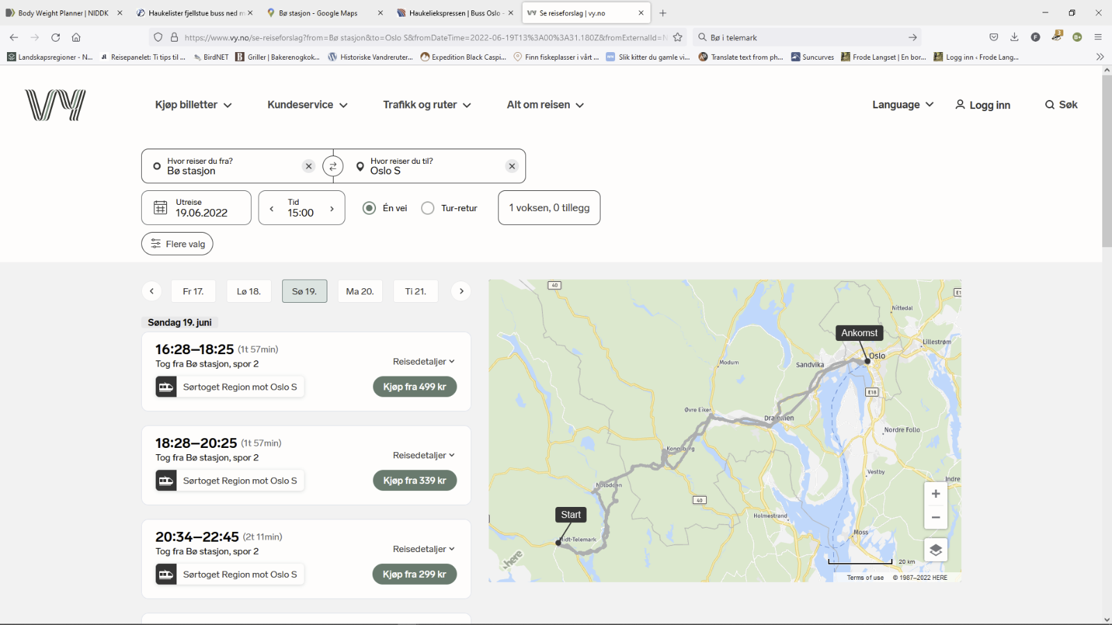This screenshot has width=1112, height=625.
Task: Swap the origin and destination stations
Action: point(333,167)
